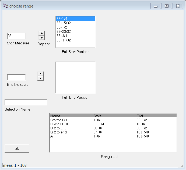
Task: Click the End Measure down arrow
Action: click(40, 78)
